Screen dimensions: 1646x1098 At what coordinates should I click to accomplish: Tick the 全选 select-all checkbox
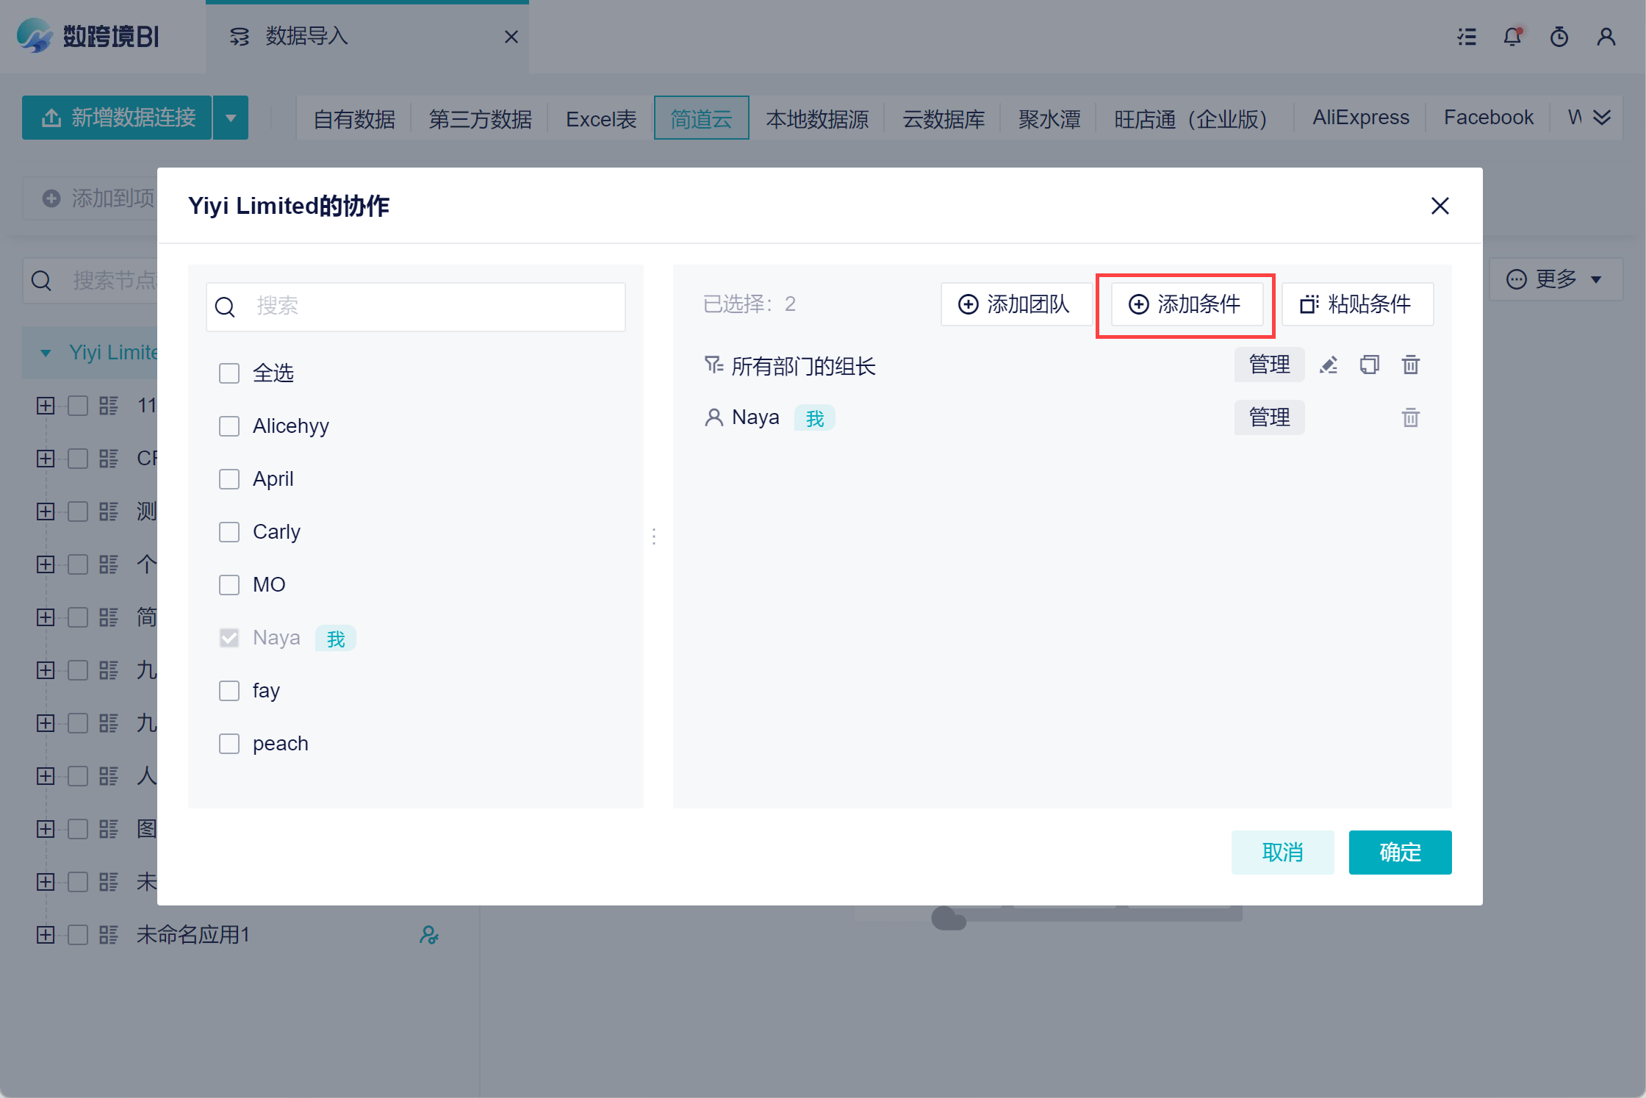(229, 373)
